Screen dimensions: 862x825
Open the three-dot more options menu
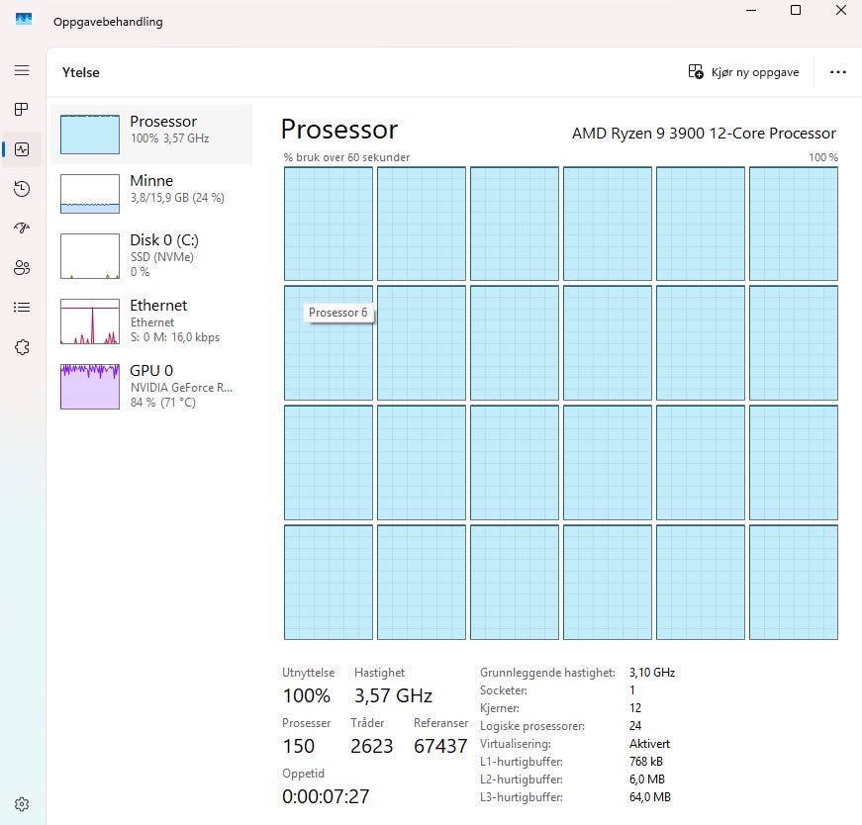pyautogui.click(x=838, y=72)
